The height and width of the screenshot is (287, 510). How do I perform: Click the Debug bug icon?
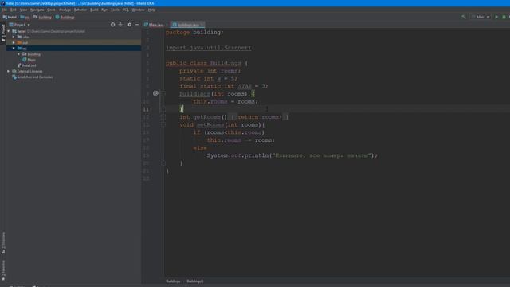pos(504,17)
